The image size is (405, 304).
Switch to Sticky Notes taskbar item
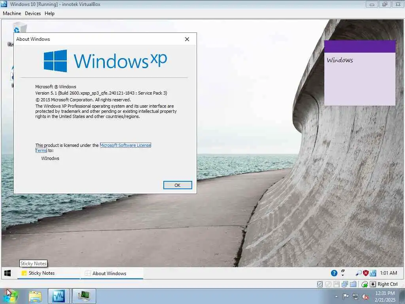point(49,273)
